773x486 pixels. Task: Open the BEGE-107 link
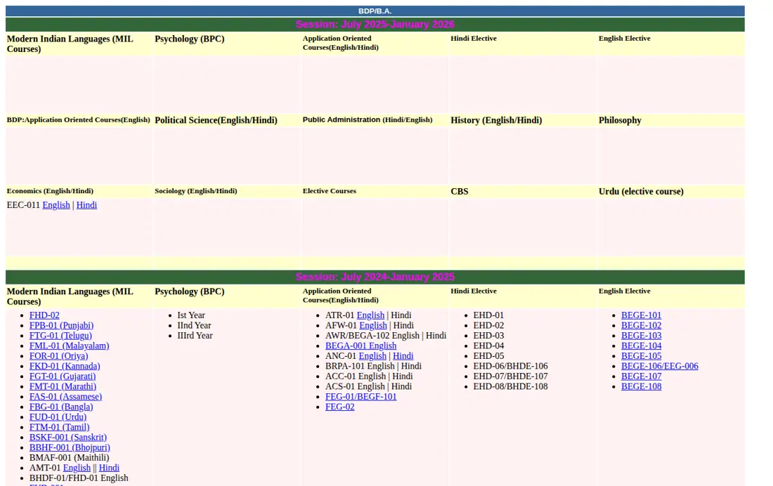pos(642,376)
